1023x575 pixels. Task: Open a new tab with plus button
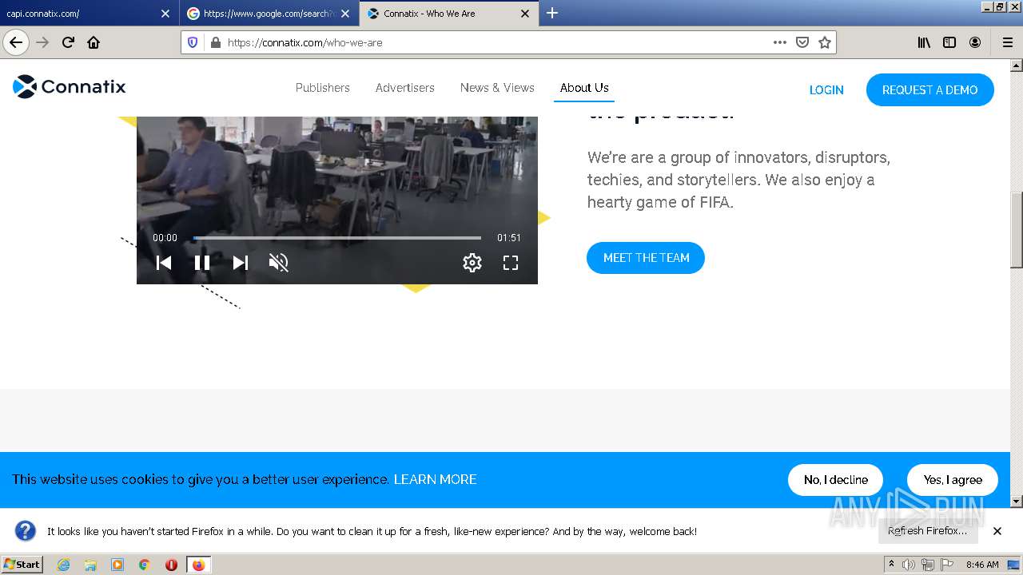click(x=552, y=13)
